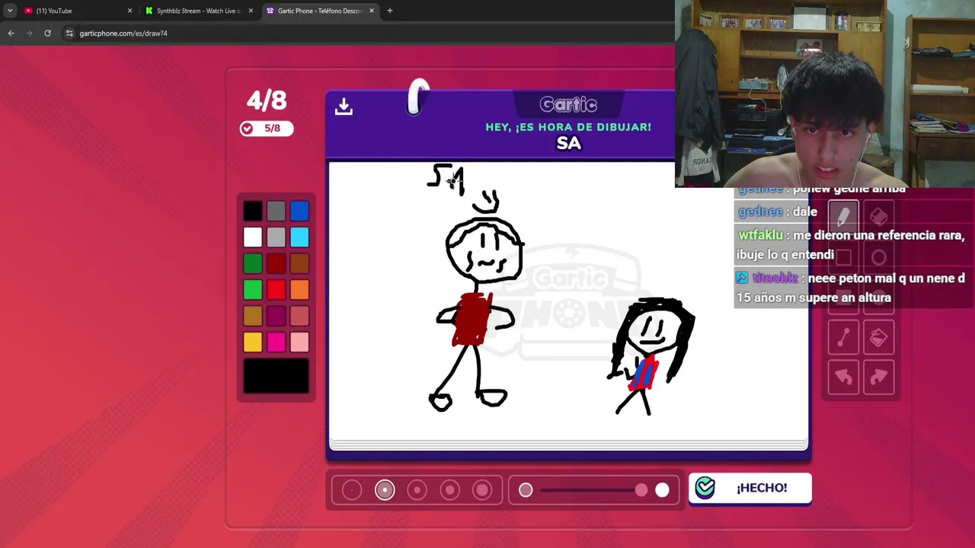The width and height of the screenshot is (975, 548).
Task: Submit drawing with the ¡HECHO! button
Action: (x=750, y=488)
